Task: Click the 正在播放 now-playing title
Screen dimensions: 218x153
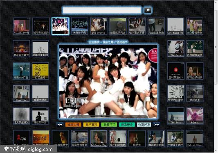Action: 108,42
